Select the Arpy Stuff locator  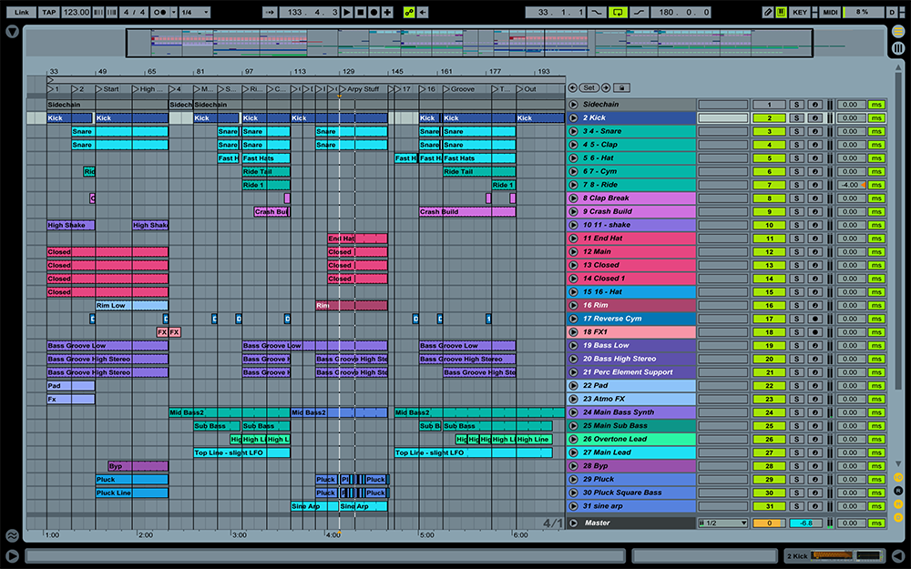coord(358,89)
